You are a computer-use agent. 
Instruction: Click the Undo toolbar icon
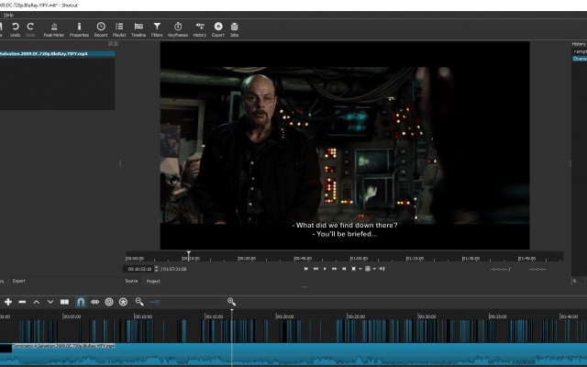pyautogui.click(x=16, y=29)
